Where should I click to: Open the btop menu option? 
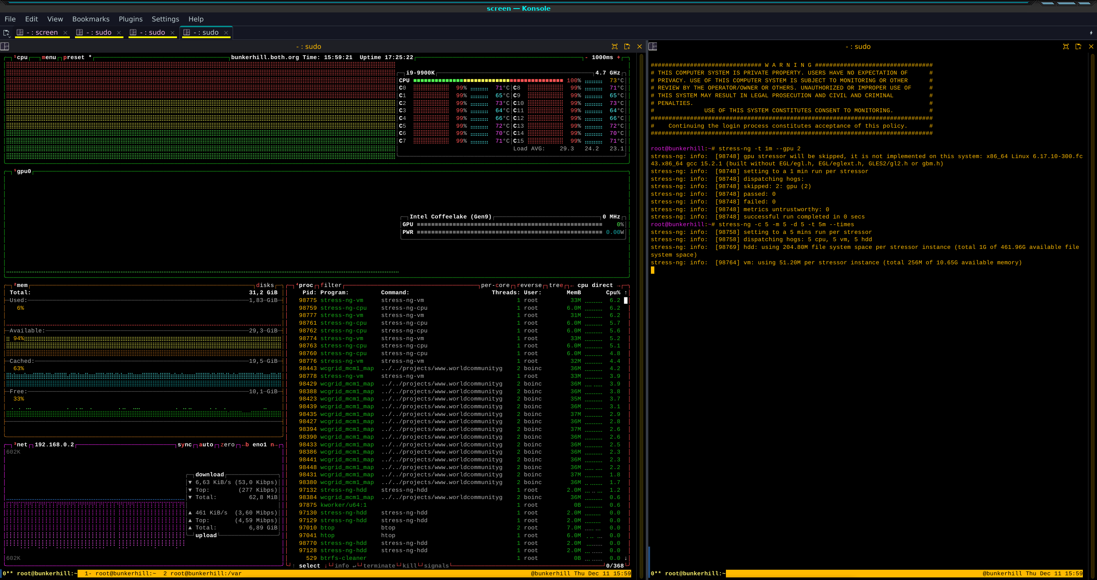coord(49,57)
